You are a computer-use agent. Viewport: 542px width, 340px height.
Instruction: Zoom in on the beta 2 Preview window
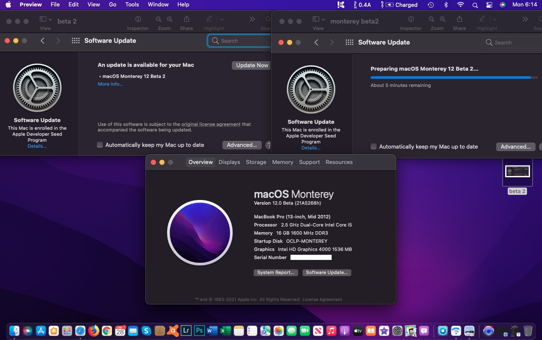[x=170, y=19]
